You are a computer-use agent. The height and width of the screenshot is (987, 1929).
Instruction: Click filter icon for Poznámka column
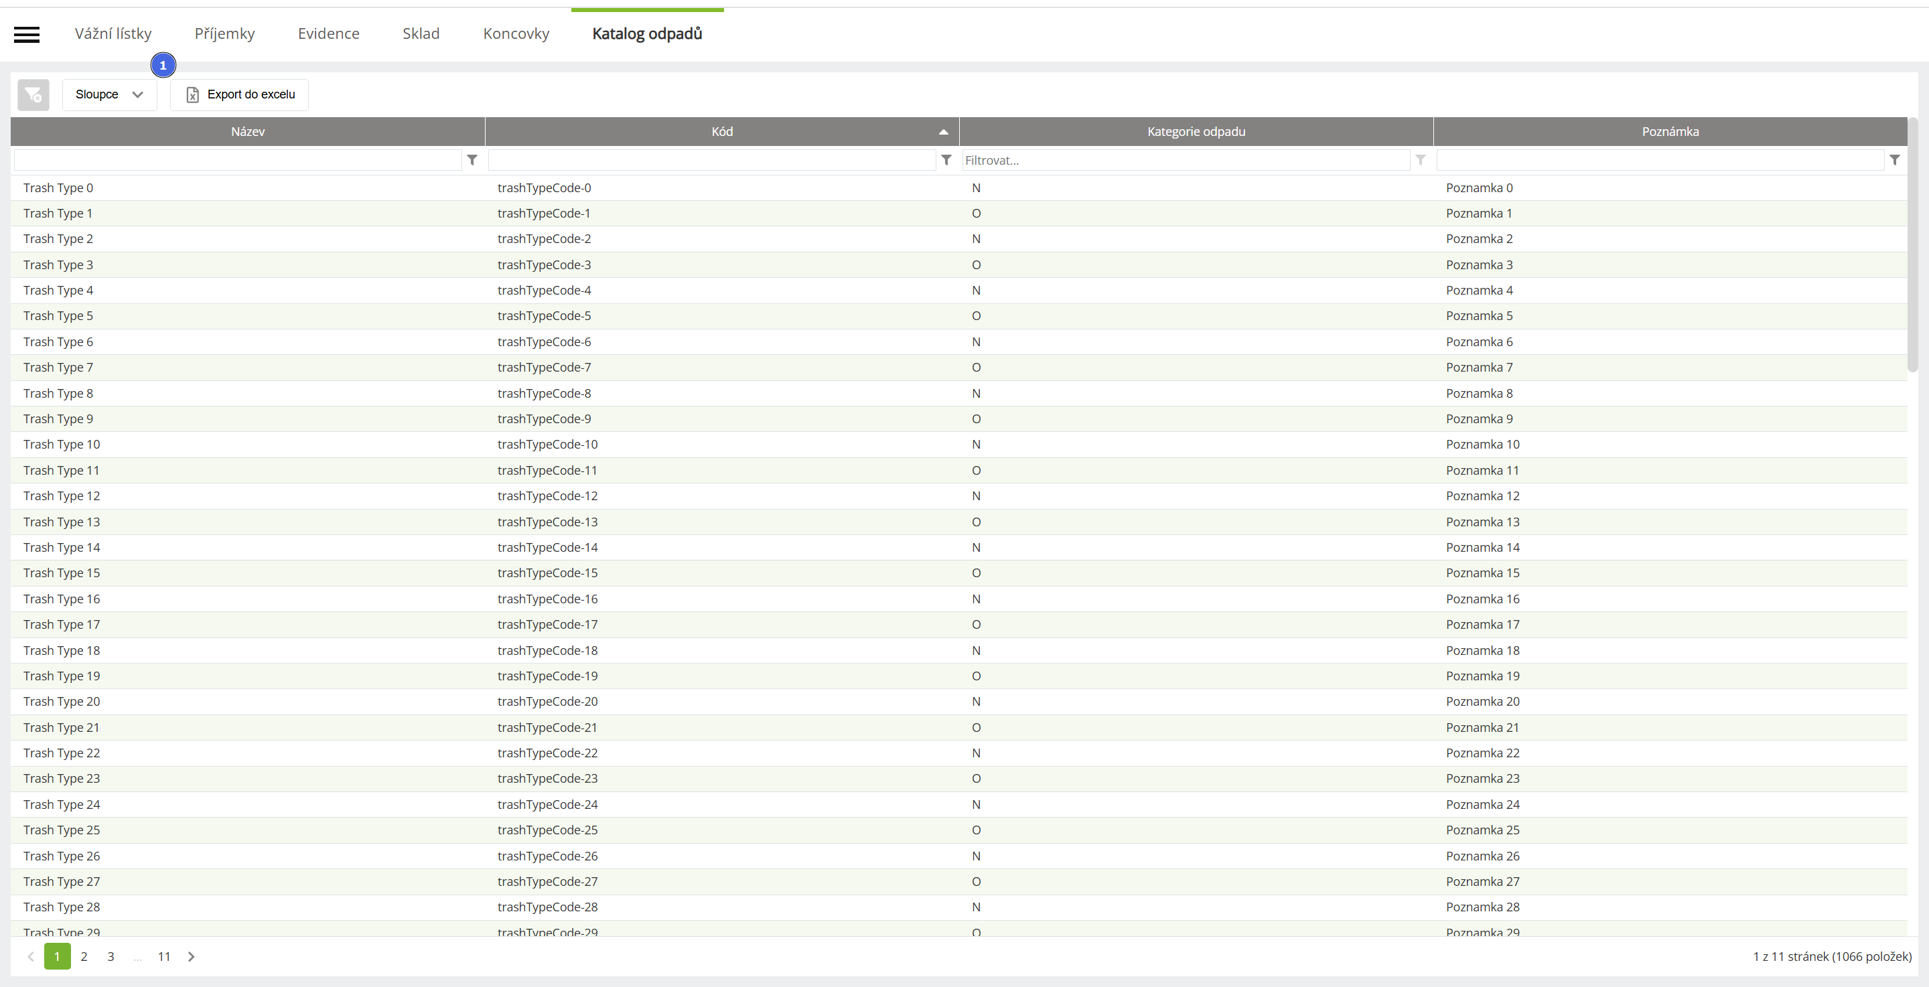1895,160
